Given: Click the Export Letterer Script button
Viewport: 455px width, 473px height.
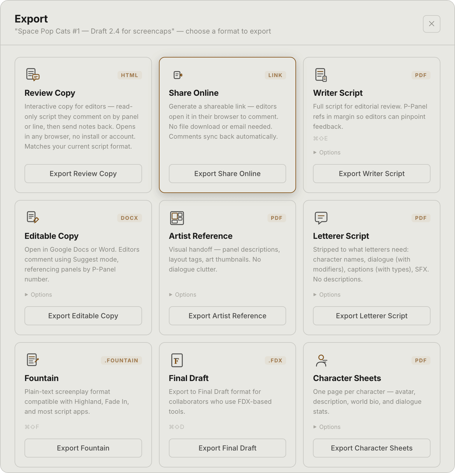Looking at the screenshot, I should [x=372, y=316].
